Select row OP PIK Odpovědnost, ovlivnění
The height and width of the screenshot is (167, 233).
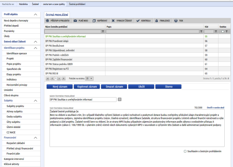click(137, 50)
